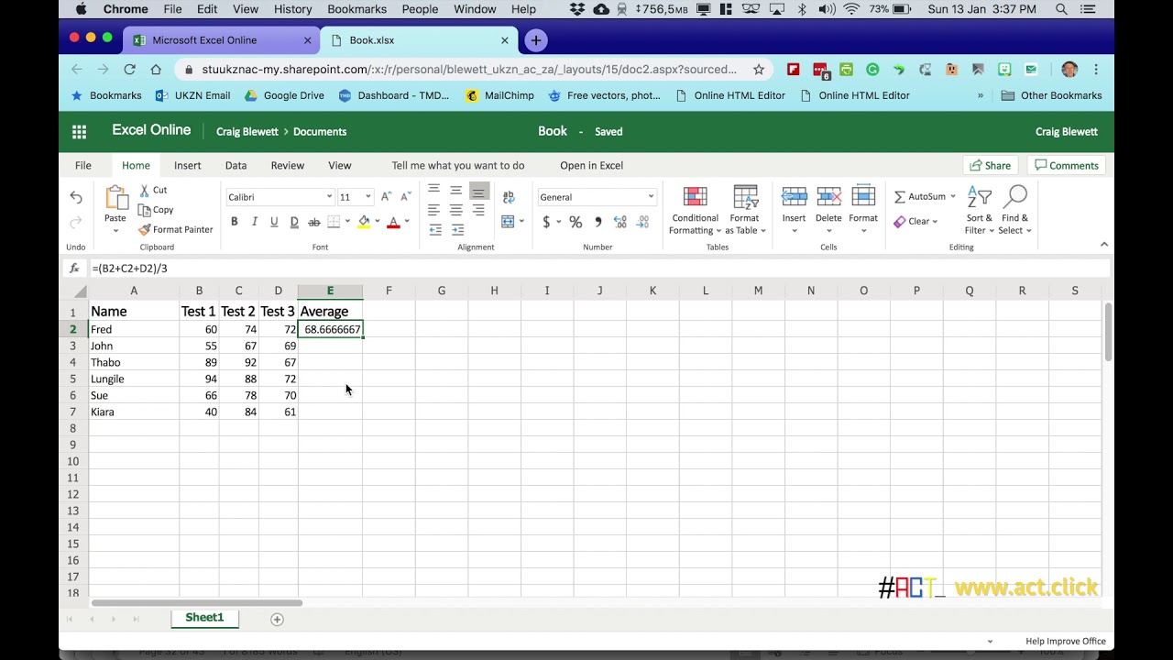Click the Documents breadcrumb link

pos(320,131)
